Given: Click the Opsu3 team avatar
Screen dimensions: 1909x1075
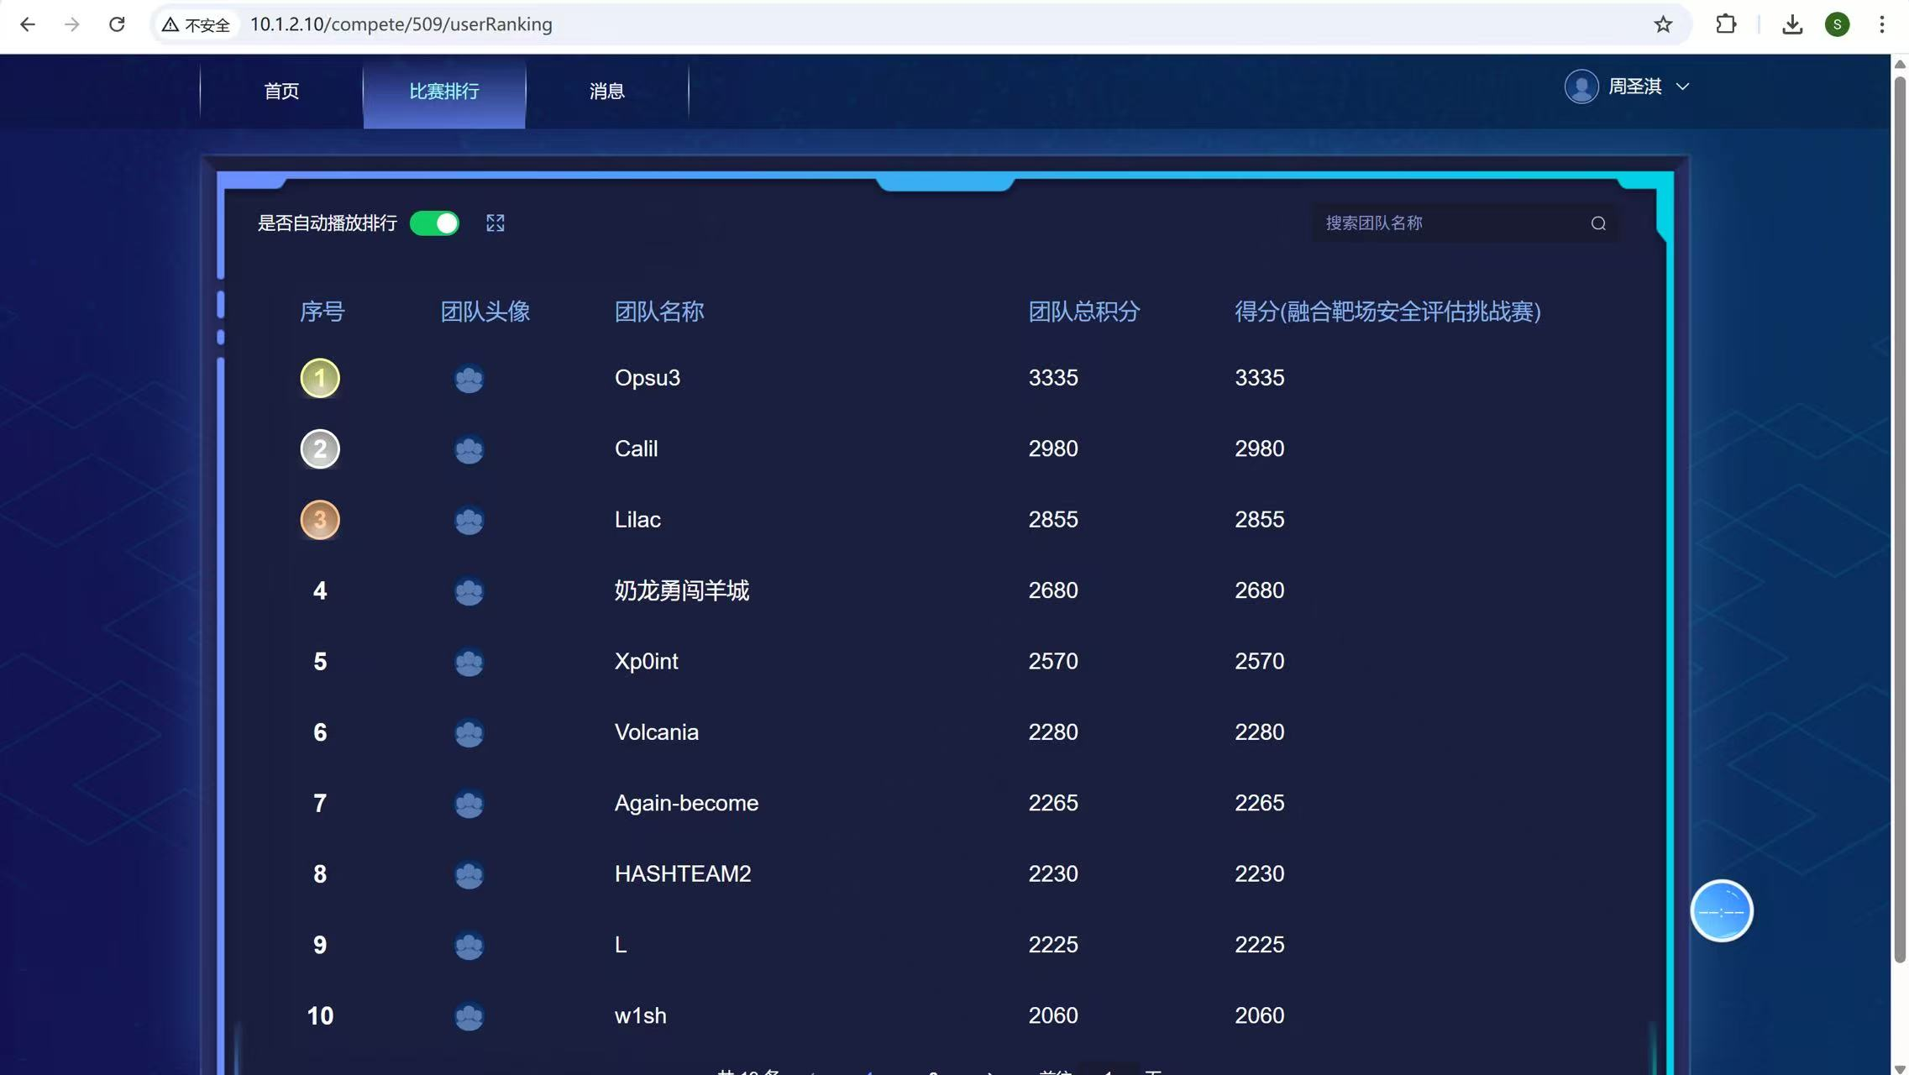Looking at the screenshot, I should (x=469, y=379).
